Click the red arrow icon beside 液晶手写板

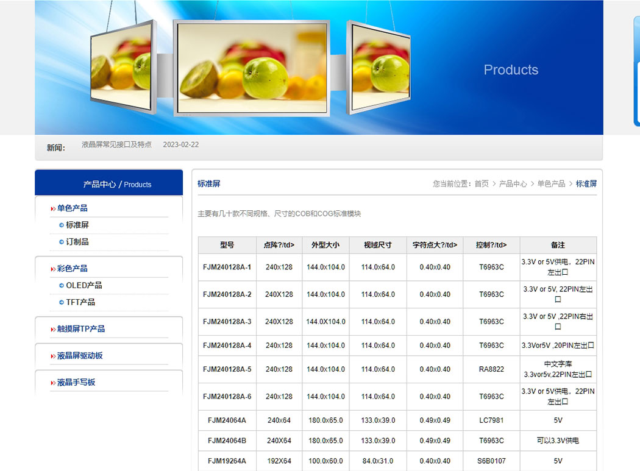pyautogui.click(x=53, y=383)
